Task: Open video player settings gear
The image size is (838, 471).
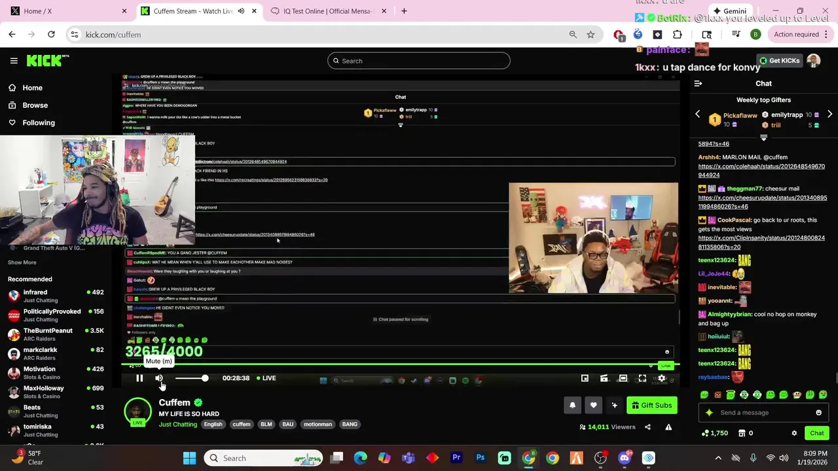Action: (x=661, y=378)
